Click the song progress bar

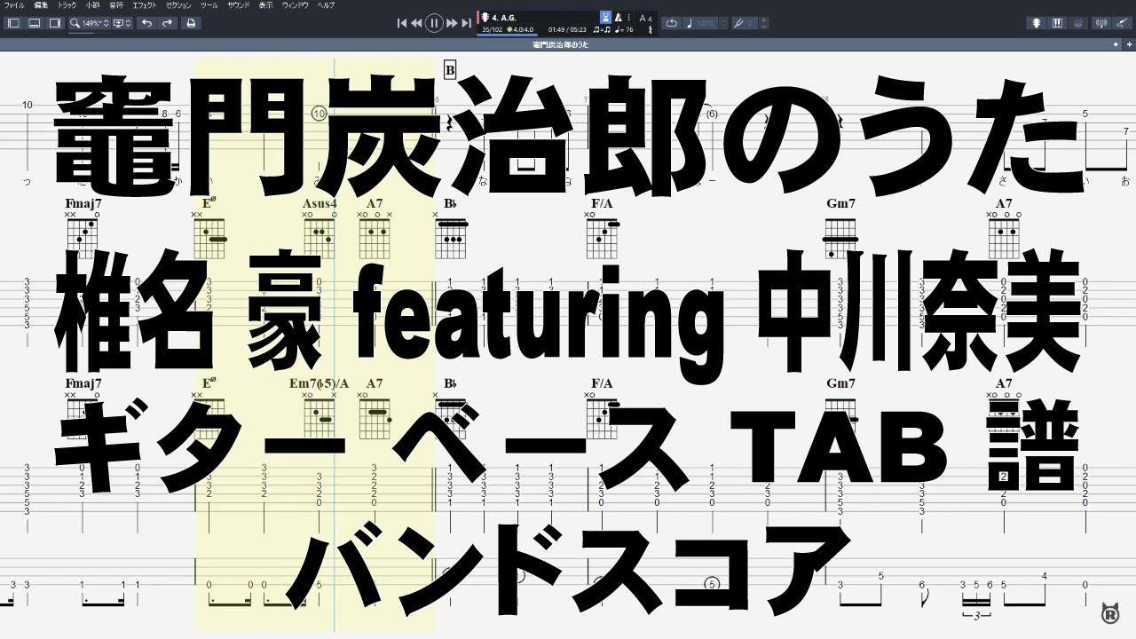(509, 35)
